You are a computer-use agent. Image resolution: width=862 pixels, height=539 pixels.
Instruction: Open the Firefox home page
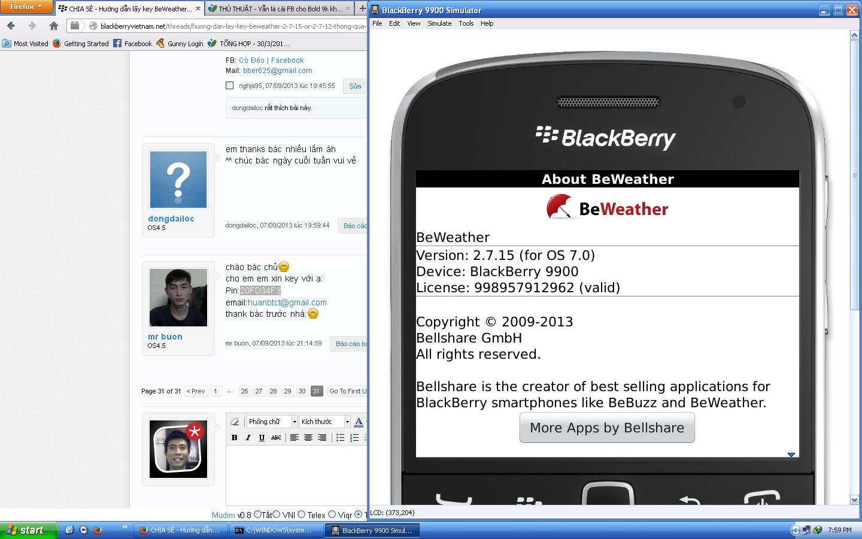coord(53,26)
